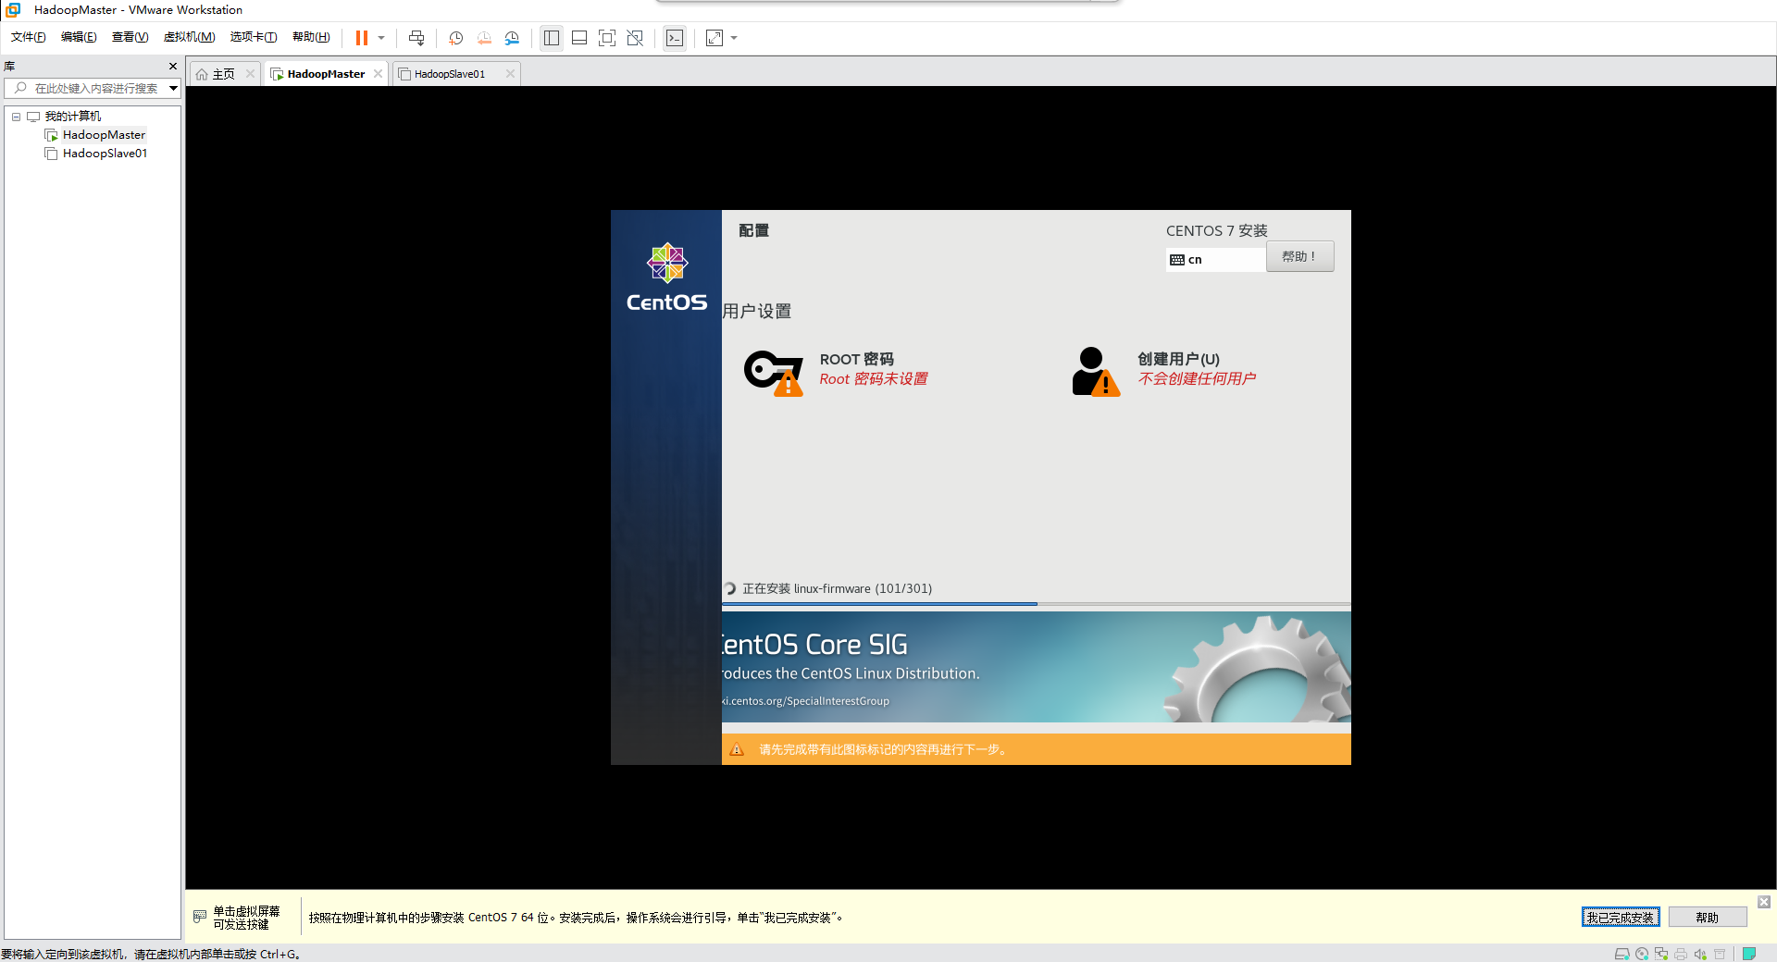Send Ctrl+Alt+Del to the virtual machine
The height and width of the screenshot is (962, 1777).
pyautogui.click(x=416, y=38)
